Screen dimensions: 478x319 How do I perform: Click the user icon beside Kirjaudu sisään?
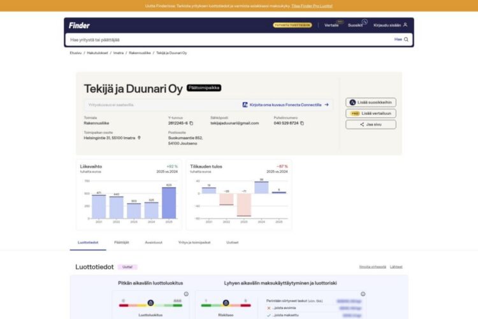[x=405, y=25]
